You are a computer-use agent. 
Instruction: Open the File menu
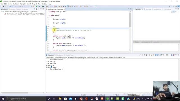[x=2, y=4]
